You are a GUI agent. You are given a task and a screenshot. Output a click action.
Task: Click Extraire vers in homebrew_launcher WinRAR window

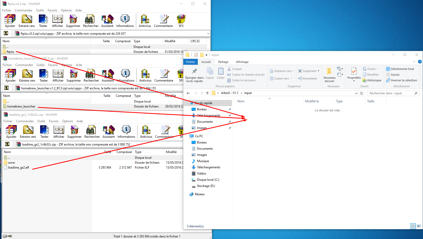[27, 76]
